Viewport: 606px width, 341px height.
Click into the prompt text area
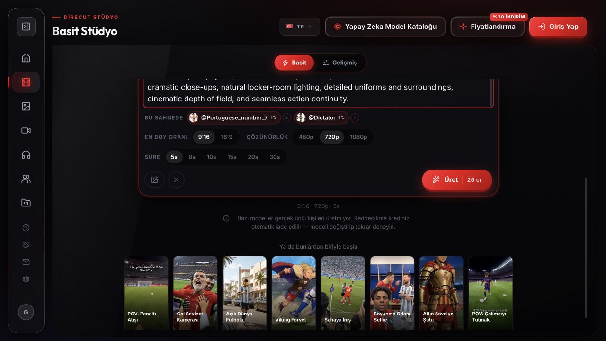[318, 93]
